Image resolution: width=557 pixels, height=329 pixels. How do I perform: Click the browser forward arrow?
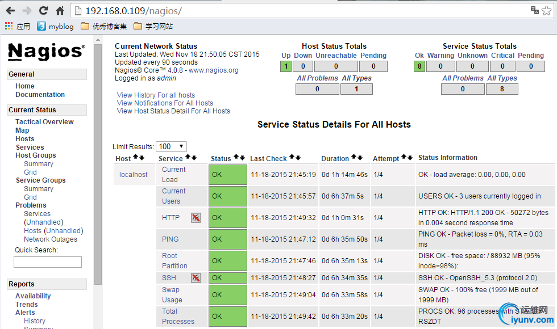(27, 11)
